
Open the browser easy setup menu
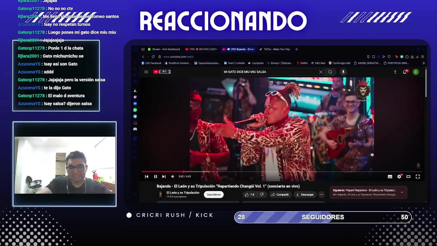[423, 57]
